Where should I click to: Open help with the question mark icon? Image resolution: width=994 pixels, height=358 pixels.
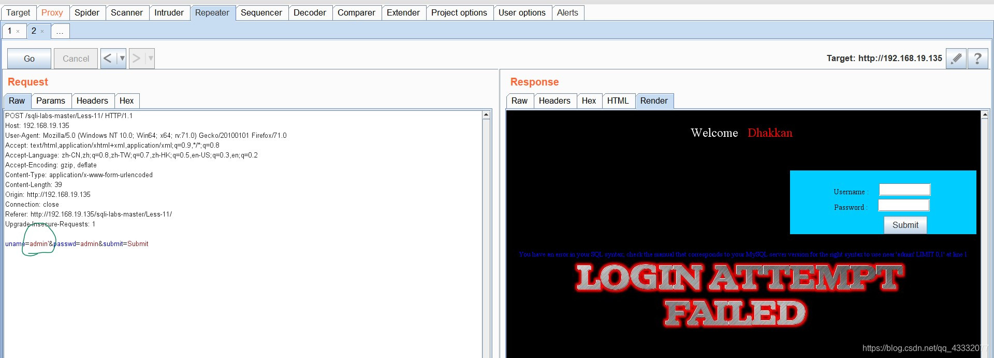pyautogui.click(x=977, y=59)
